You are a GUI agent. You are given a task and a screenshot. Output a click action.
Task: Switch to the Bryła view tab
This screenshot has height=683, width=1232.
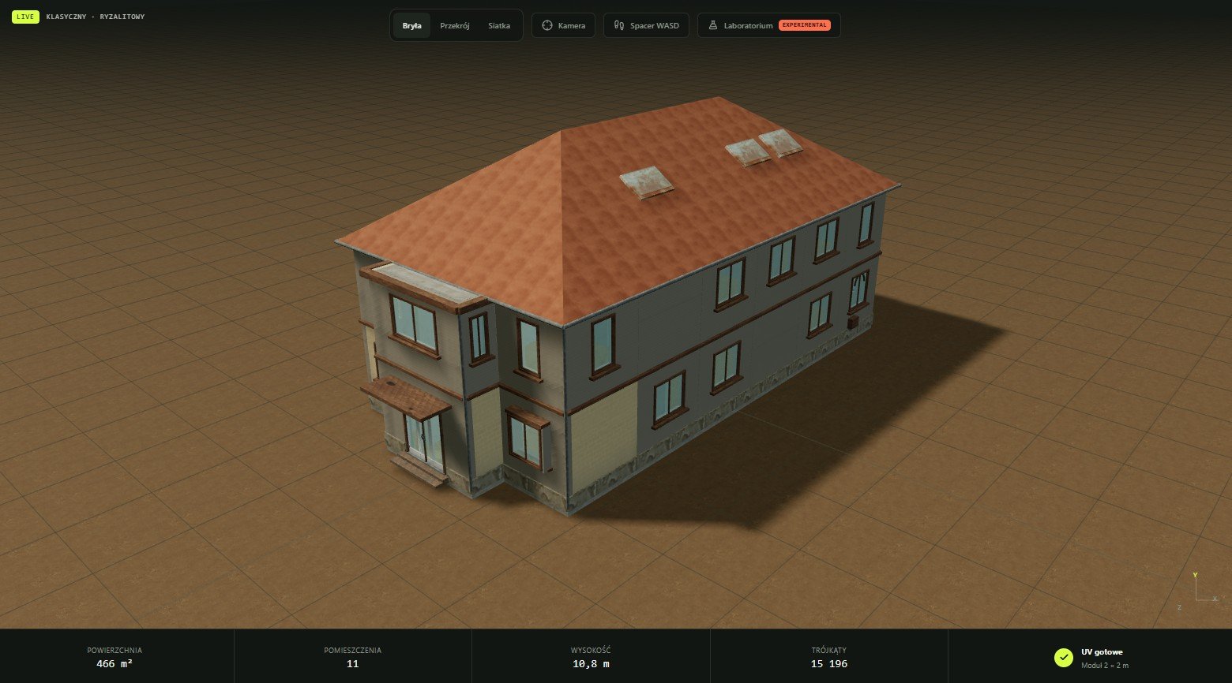pyautogui.click(x=411, y=25)
